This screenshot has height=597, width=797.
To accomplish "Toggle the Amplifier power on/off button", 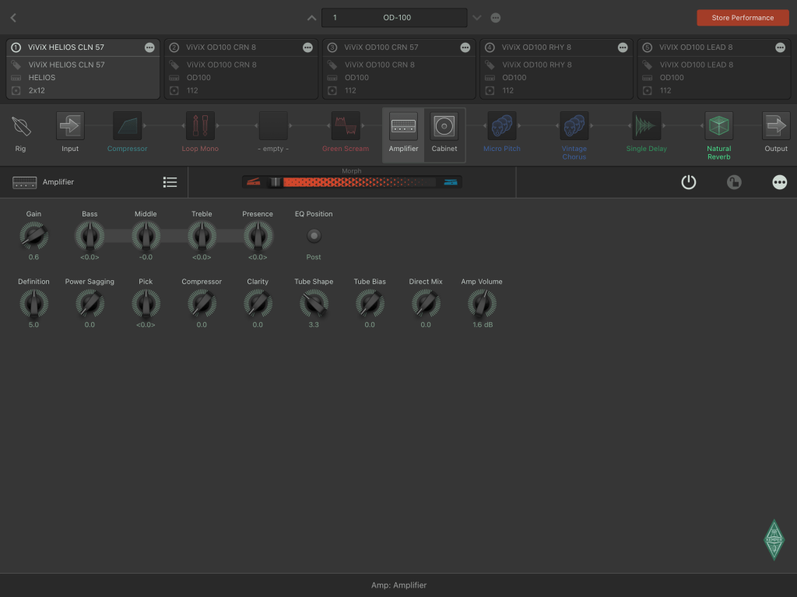I will tap(688, 182).
